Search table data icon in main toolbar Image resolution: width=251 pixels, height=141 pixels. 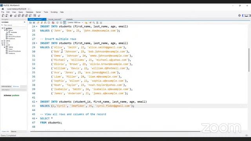tap(35, 16)
